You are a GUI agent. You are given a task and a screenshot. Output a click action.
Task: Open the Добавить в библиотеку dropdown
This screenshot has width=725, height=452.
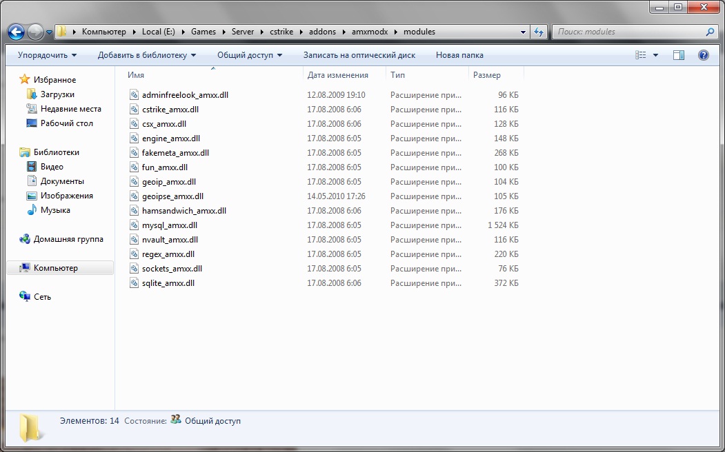tap(147, 55)
